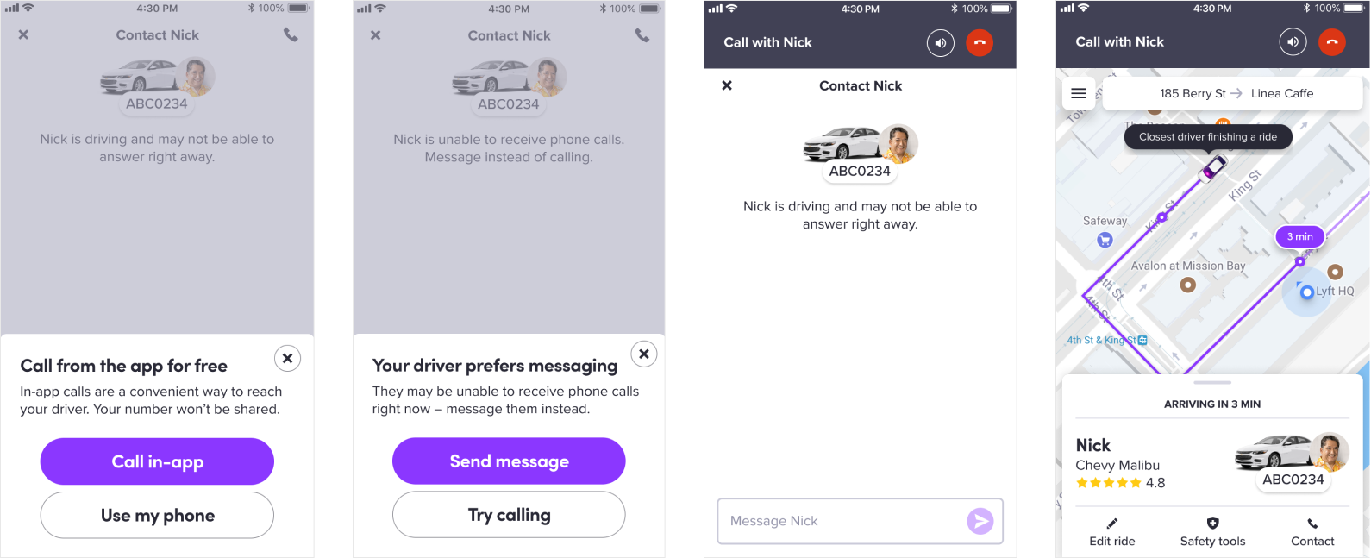Tap the purple send arrow icon
The image size is (1371, 558).
980,521
